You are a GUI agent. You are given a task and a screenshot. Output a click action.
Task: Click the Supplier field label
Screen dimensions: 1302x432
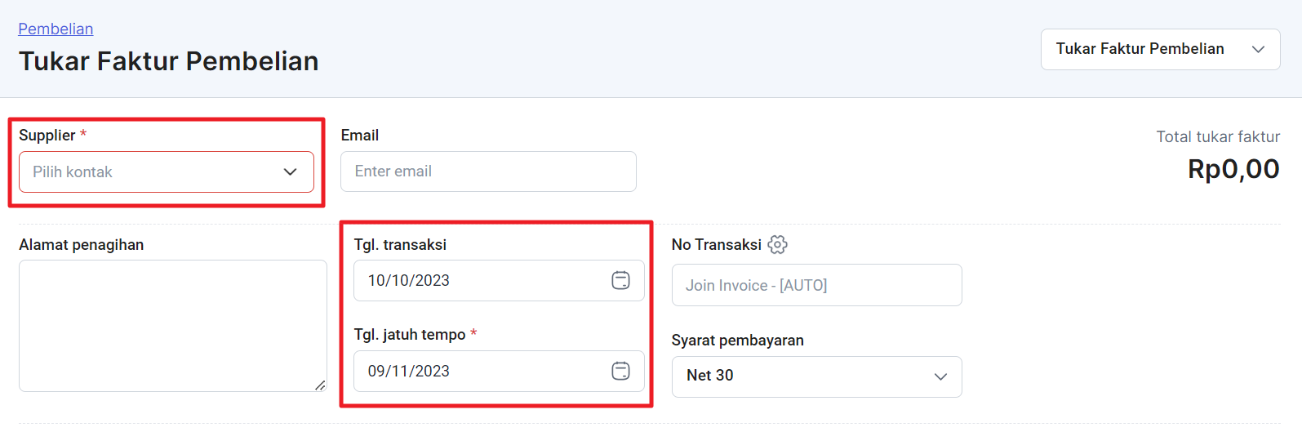coord(47,135)
